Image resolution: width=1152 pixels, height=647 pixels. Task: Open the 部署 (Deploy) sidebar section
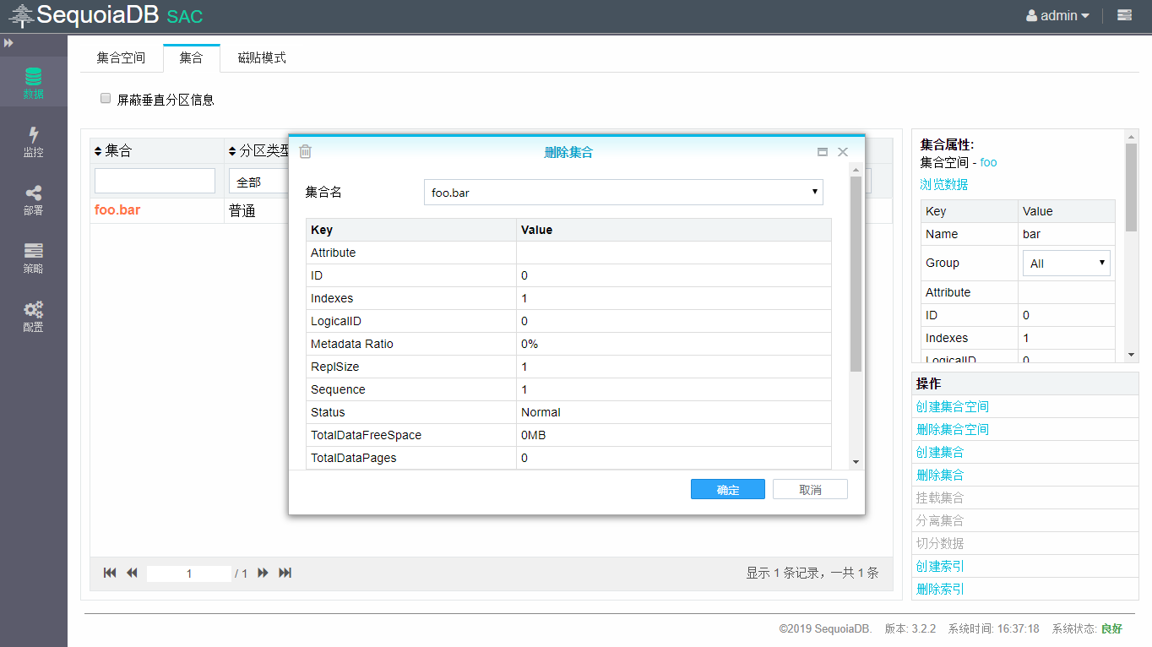[x=33, y=200]
